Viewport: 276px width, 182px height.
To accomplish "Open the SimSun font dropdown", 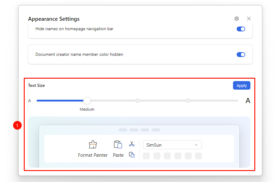I will (x=172, y=145).
